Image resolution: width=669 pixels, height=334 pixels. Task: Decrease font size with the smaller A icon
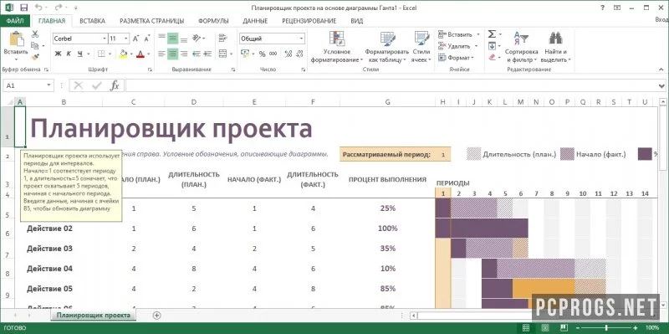click(147, 39)
